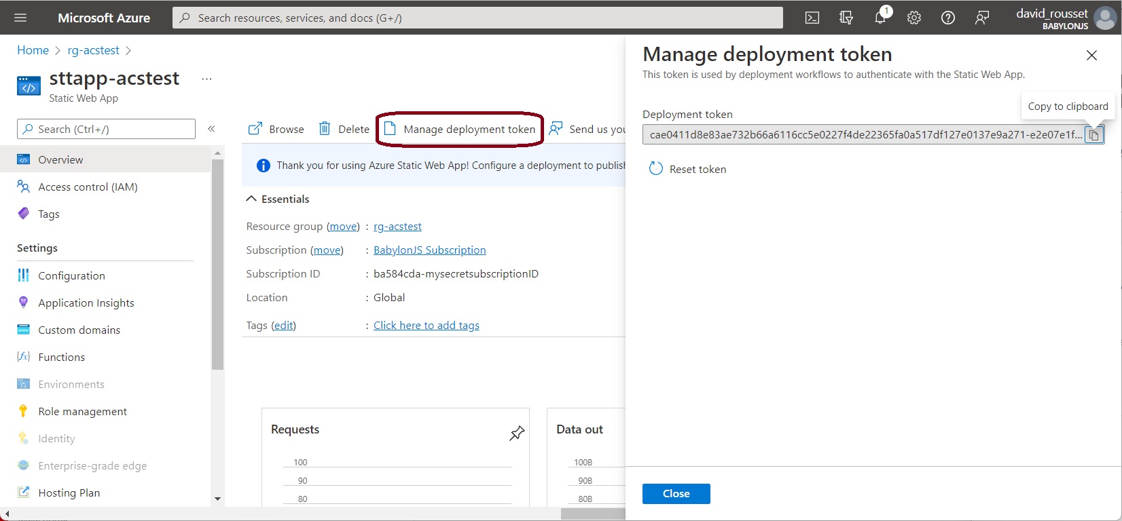Click the Data out chart title
Viewport: 1122px width, 521px height.
[579, 429]
